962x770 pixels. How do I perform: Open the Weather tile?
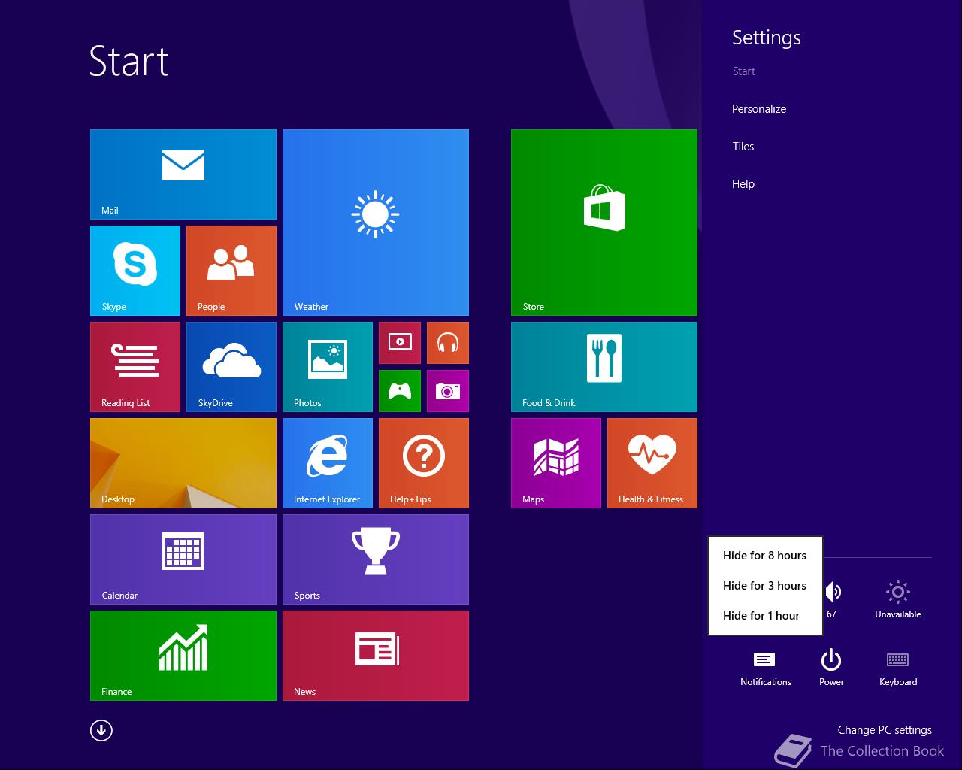pyautogui.click(x=376, y=223)
